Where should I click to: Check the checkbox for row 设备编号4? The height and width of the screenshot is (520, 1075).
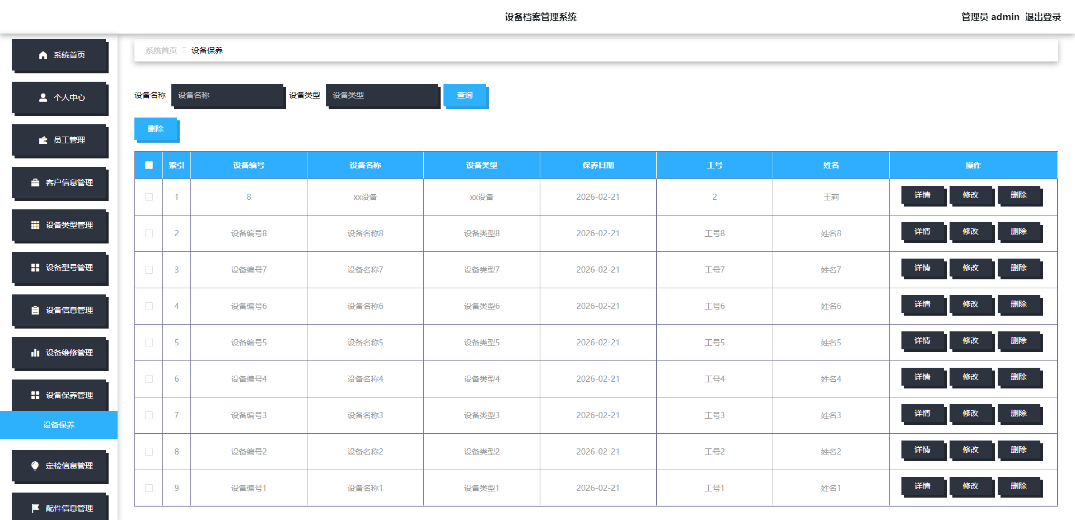tap(149, 379)
